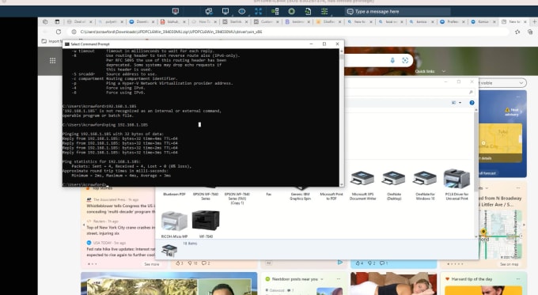The image size is (538, 295).
Task: Click the Fax device label
Action: (x=269, y=194)
